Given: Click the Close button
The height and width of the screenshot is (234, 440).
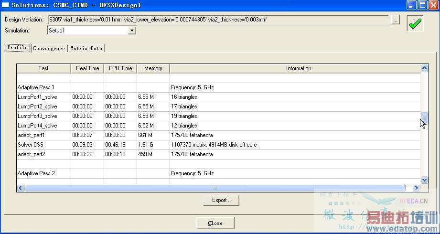Looking at the screenshot, I should pos(215,223).
